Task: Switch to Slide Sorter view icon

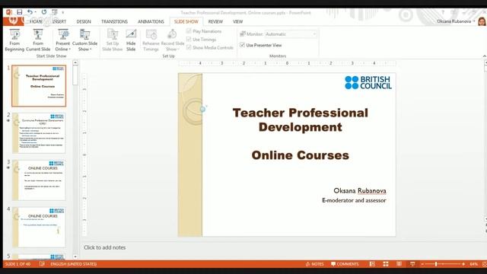Action: coord(386,264)
